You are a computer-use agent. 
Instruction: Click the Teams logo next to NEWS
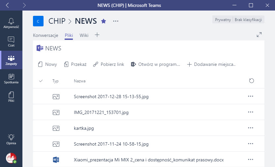point(40,48)
